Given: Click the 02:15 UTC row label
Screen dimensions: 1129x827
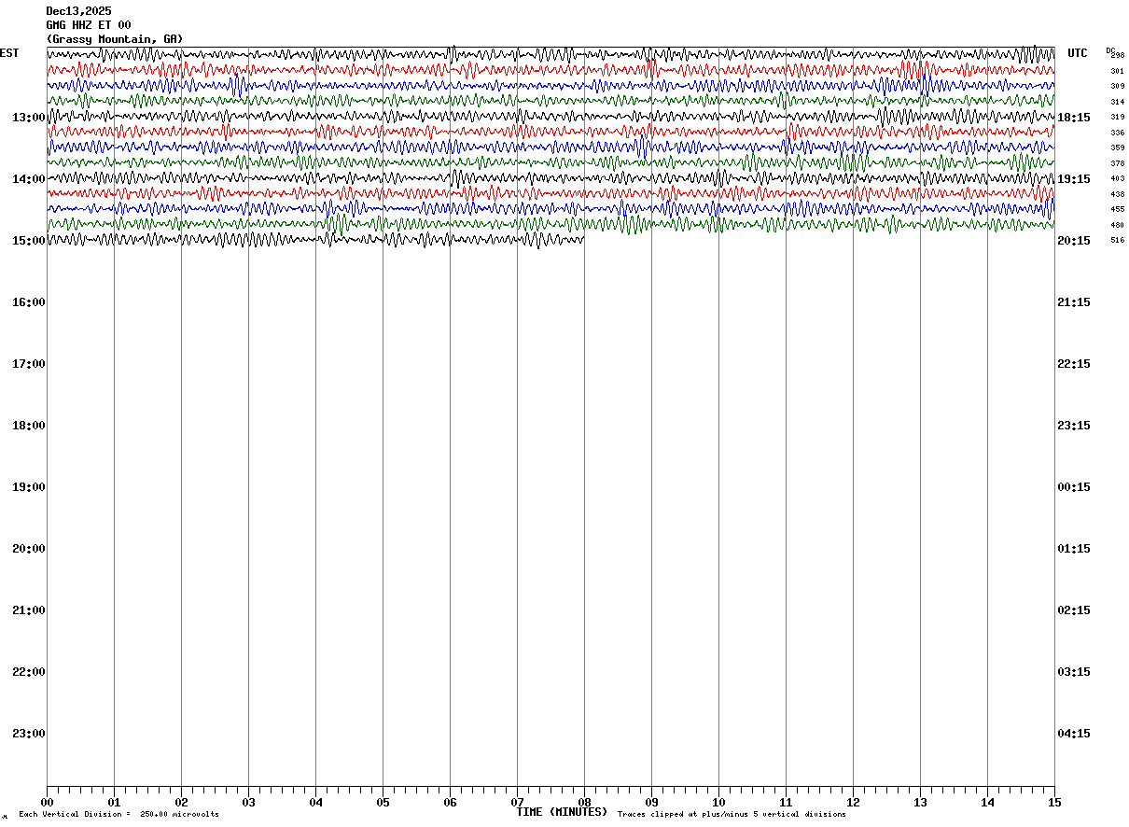Looking at the screenshot, I should [x=1073, y=610].
